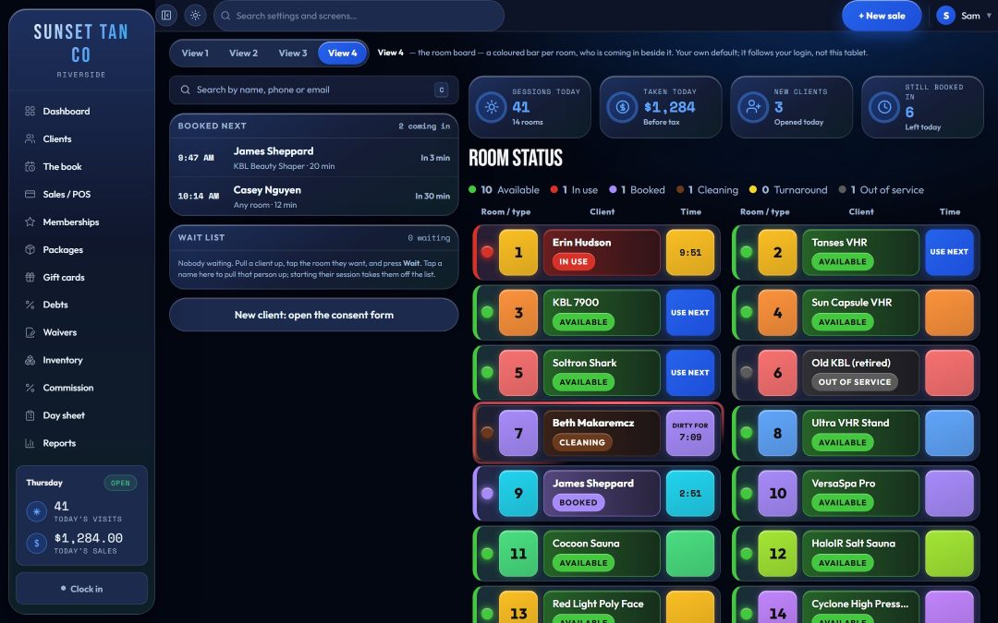Open Beth Makaremcz cleaning room card
Image resolution: width=998 pixels, height=623 pixels.
click(x=602, y=433)
